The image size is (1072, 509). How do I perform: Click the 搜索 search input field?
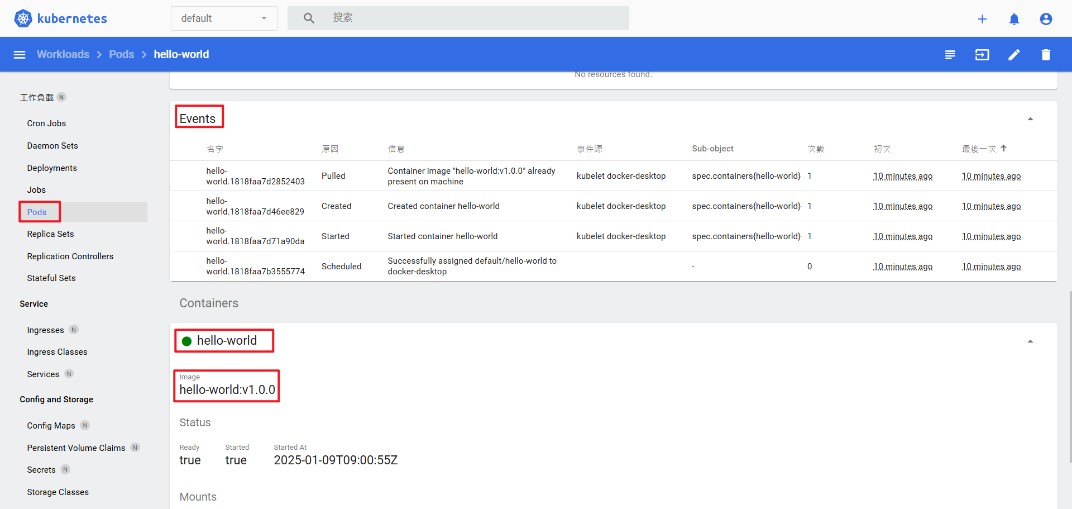[458, 18]
